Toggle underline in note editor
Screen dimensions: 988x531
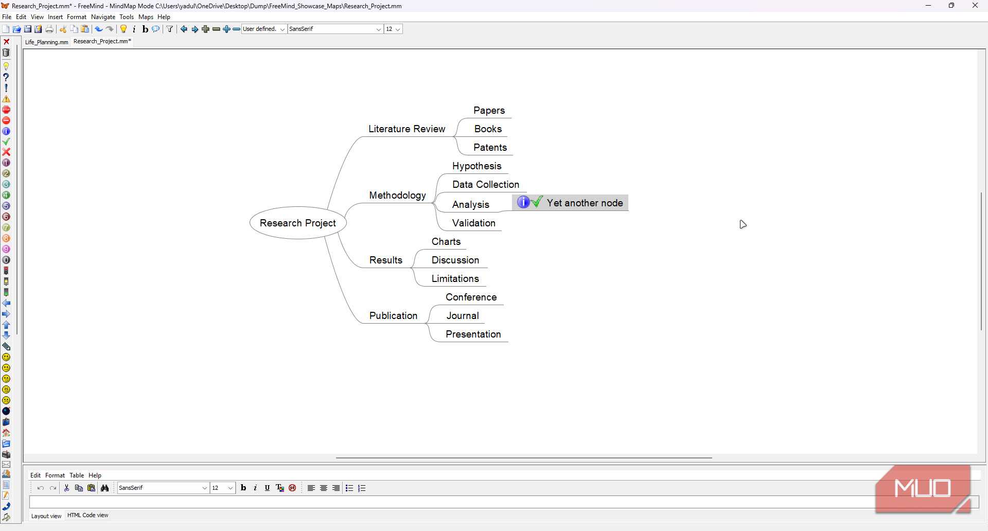click(267, 488)
